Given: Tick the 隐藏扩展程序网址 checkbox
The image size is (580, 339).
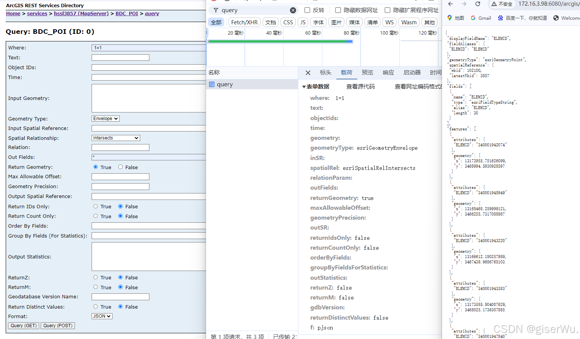Looking at the screenshot, I should click(x=387, y=10).
